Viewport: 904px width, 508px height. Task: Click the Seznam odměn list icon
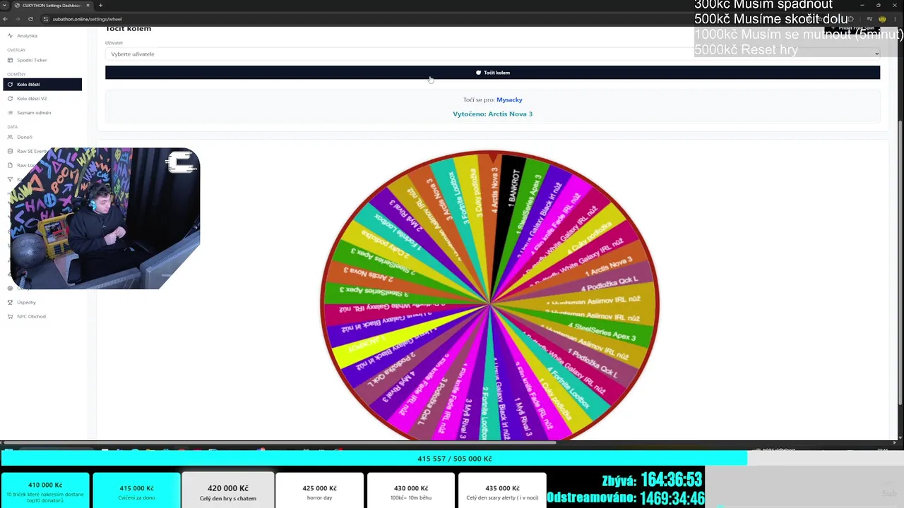click(10, 113)
